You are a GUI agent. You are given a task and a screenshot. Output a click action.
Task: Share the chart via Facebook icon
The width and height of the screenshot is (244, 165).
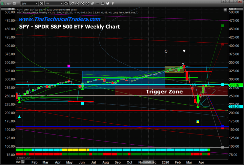coord(113,3)
